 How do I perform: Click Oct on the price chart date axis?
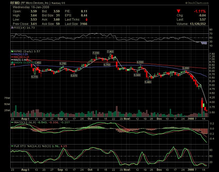click(90, 119)
